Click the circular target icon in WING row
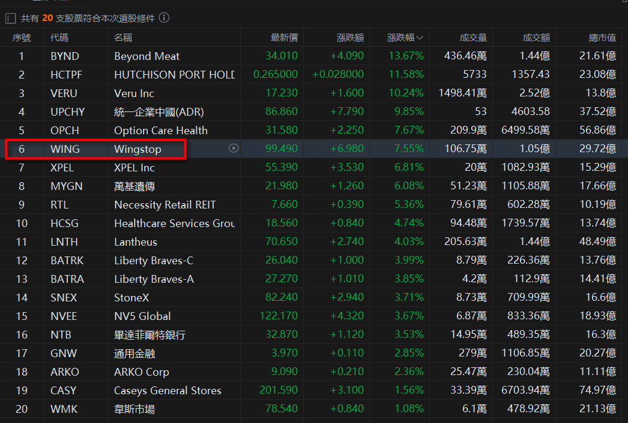The image size is (628, 423). click(x=234, y=149)
